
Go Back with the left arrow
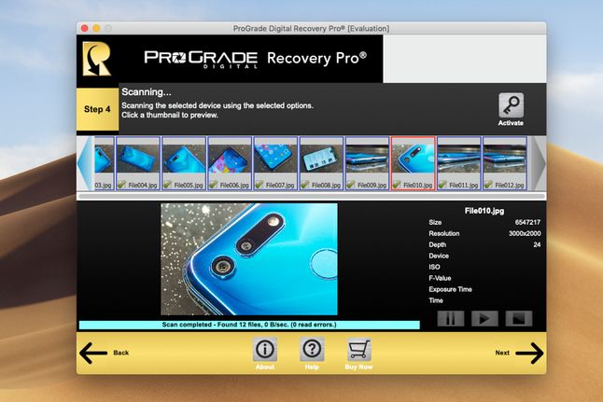[x=93, y=353]
